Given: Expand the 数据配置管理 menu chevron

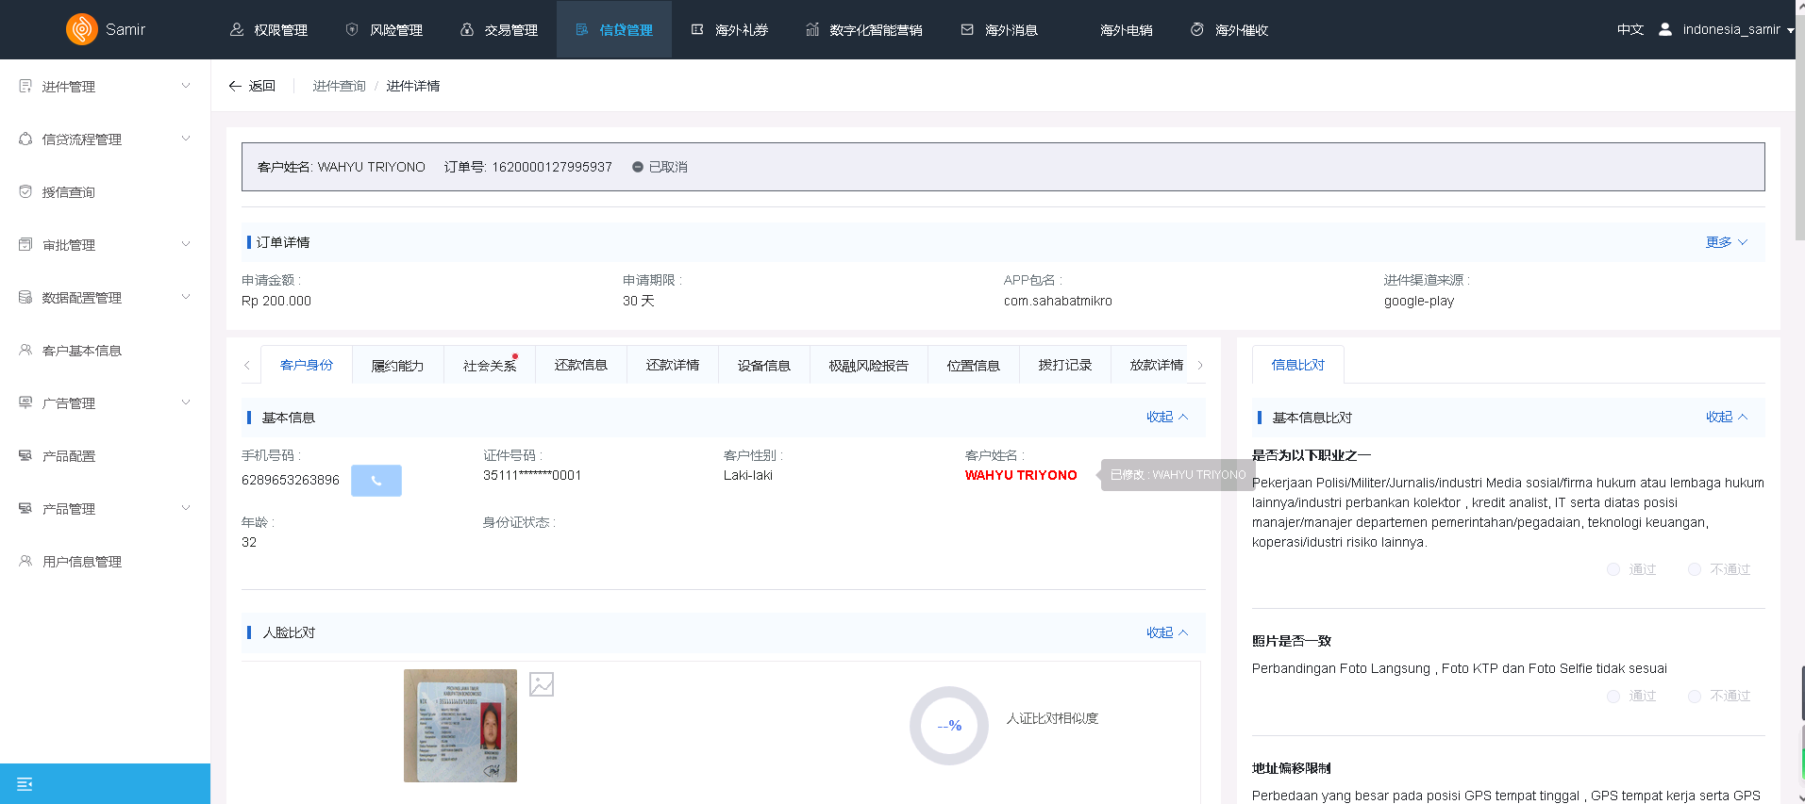Looking at the screenshot, I should click(x=186, y=297).
